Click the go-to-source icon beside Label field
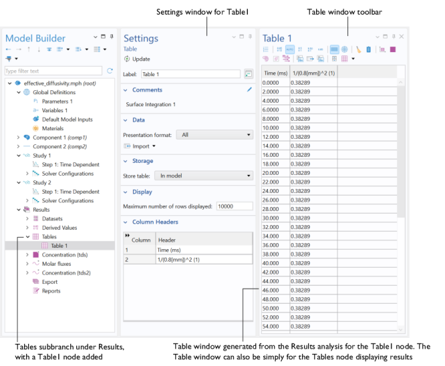The image size is (445, 366). pyautogui.click(x=249, y=74)
